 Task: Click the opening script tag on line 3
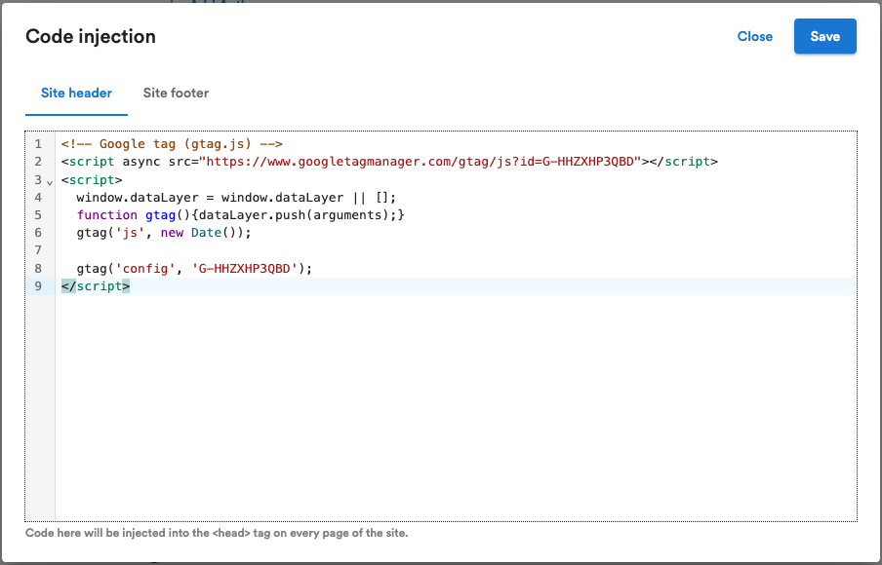click(92, 180)
